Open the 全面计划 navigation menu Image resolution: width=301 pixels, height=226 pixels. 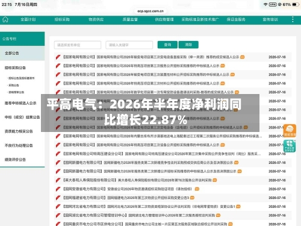pyautogui.click(x=28, y=19)
